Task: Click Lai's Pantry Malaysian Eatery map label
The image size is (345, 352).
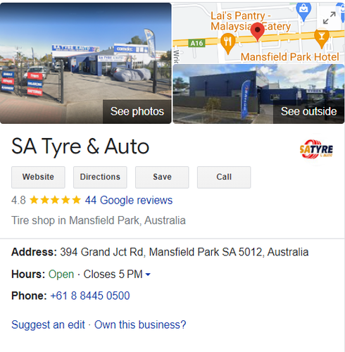Action: pyautogui.click(x=251, y=21)
